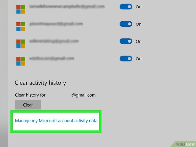Click the Microsoft logo of the fourth account
The height and width of the screenshot is (147, 196).
pyautogui.click(x=21, y=61)
